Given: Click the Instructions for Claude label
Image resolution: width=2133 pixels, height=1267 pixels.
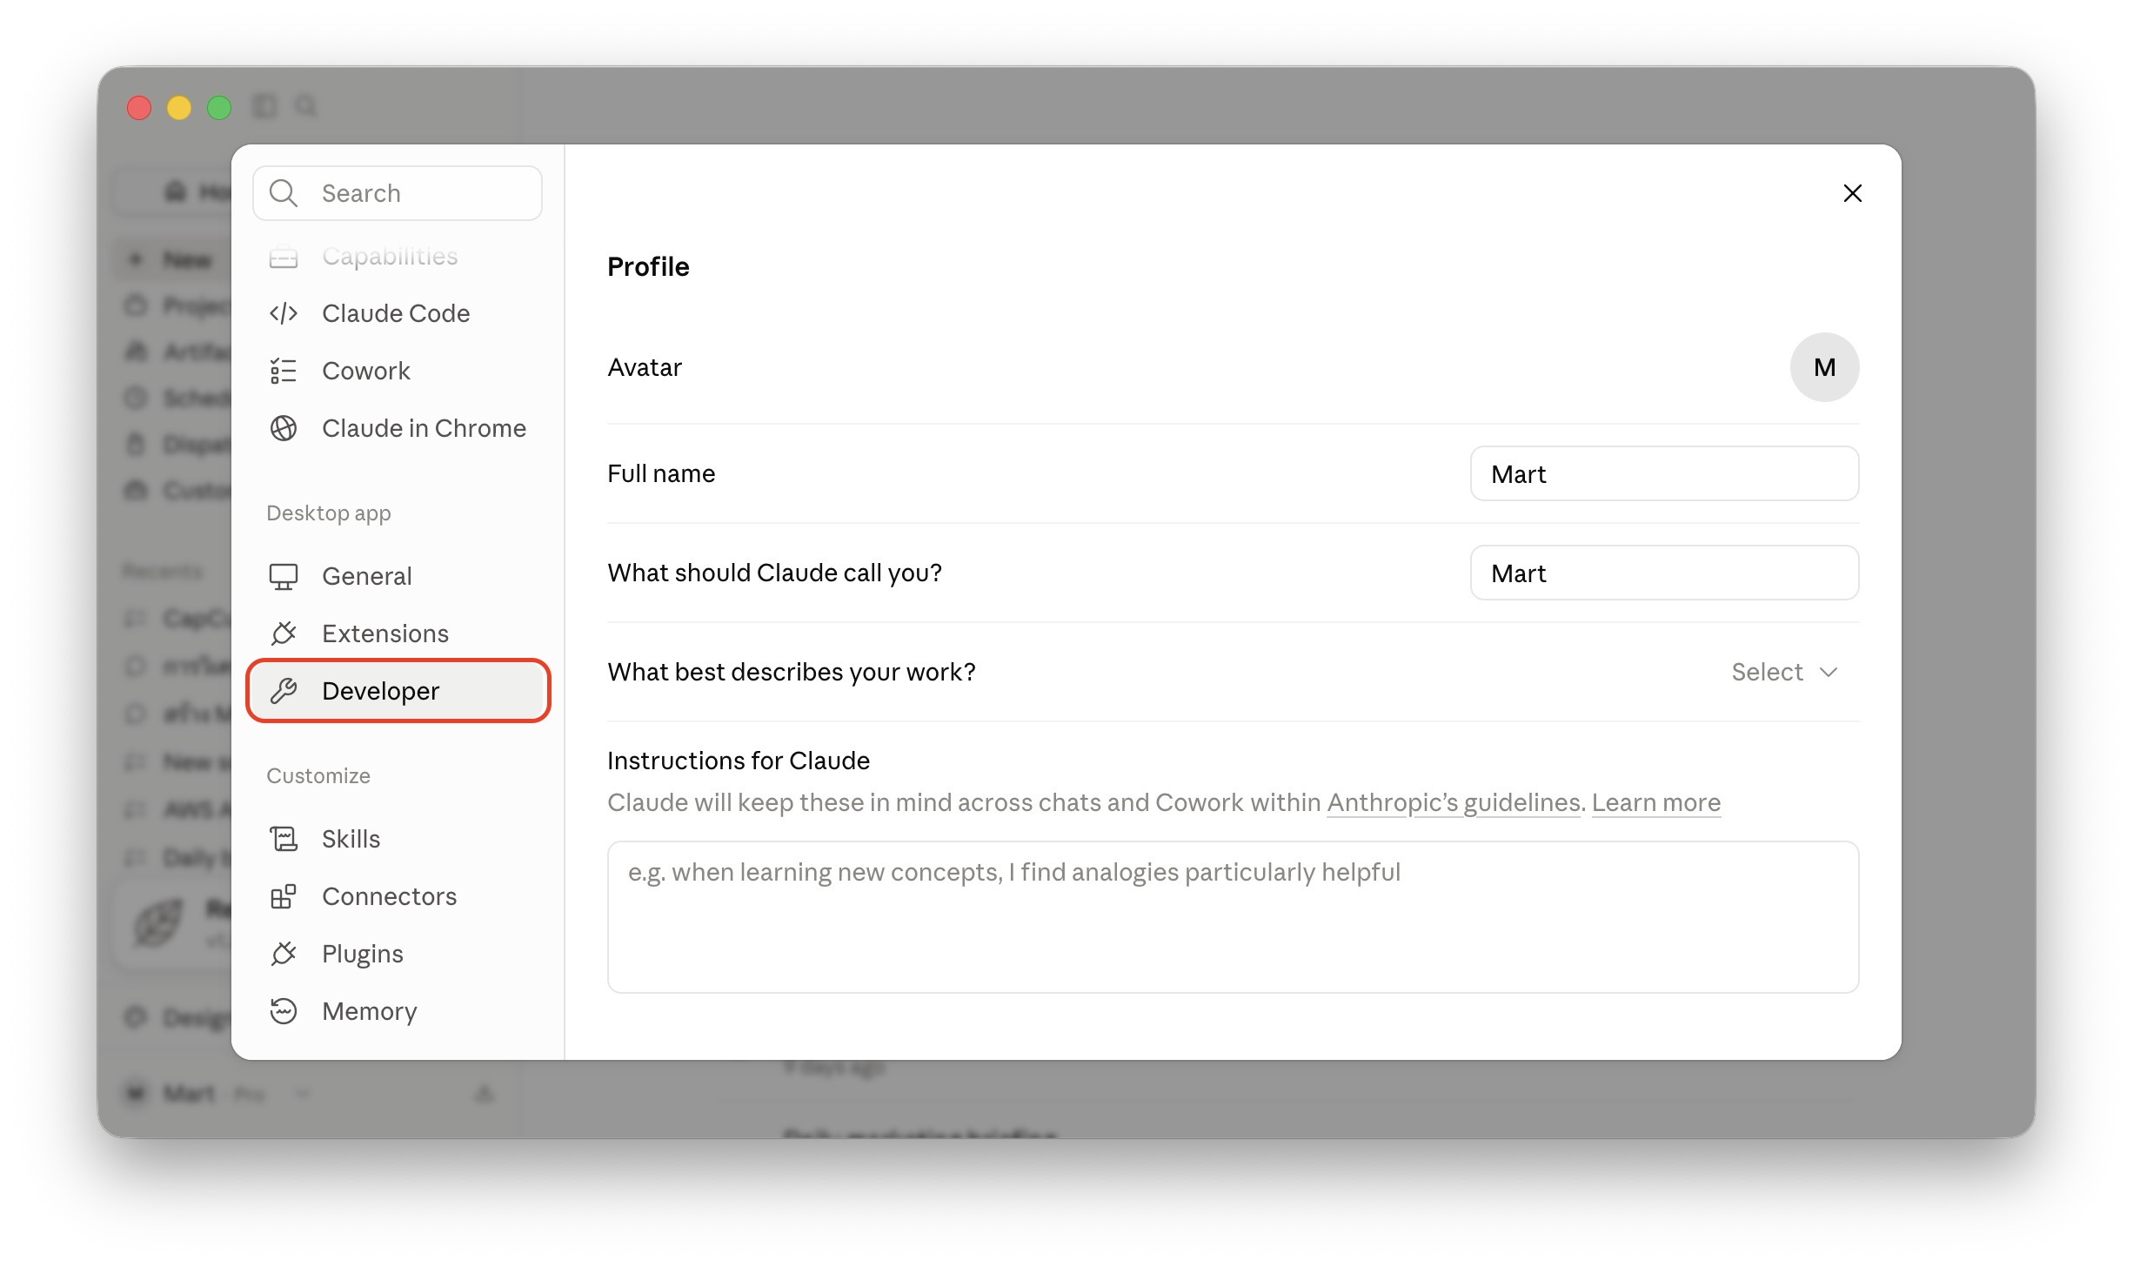Looking at the screenshot, I should click(739, 761).
